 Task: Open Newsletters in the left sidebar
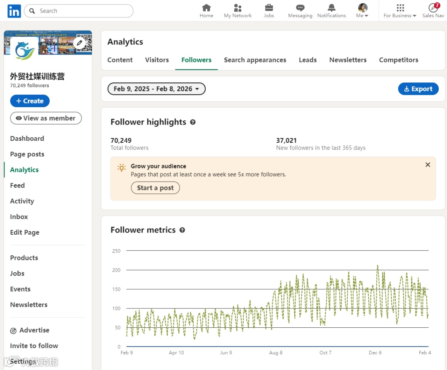pos(29,305)
